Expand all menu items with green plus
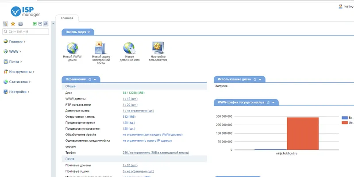Viewport: 354px width, 177px height. coord(35,24)
